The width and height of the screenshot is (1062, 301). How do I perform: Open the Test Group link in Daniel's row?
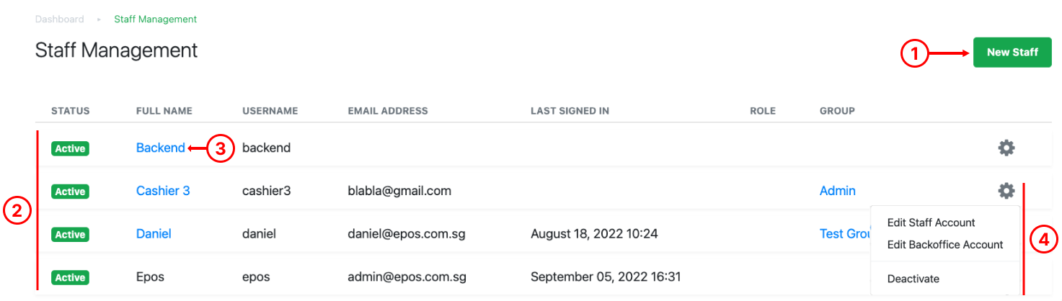point(845,234)
